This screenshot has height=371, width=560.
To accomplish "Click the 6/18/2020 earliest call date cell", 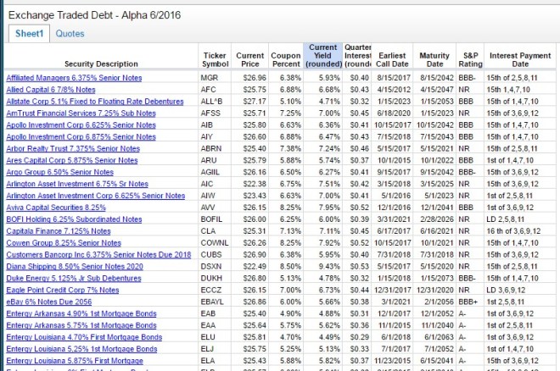I will pyautogui.click(x=394, y=114).
